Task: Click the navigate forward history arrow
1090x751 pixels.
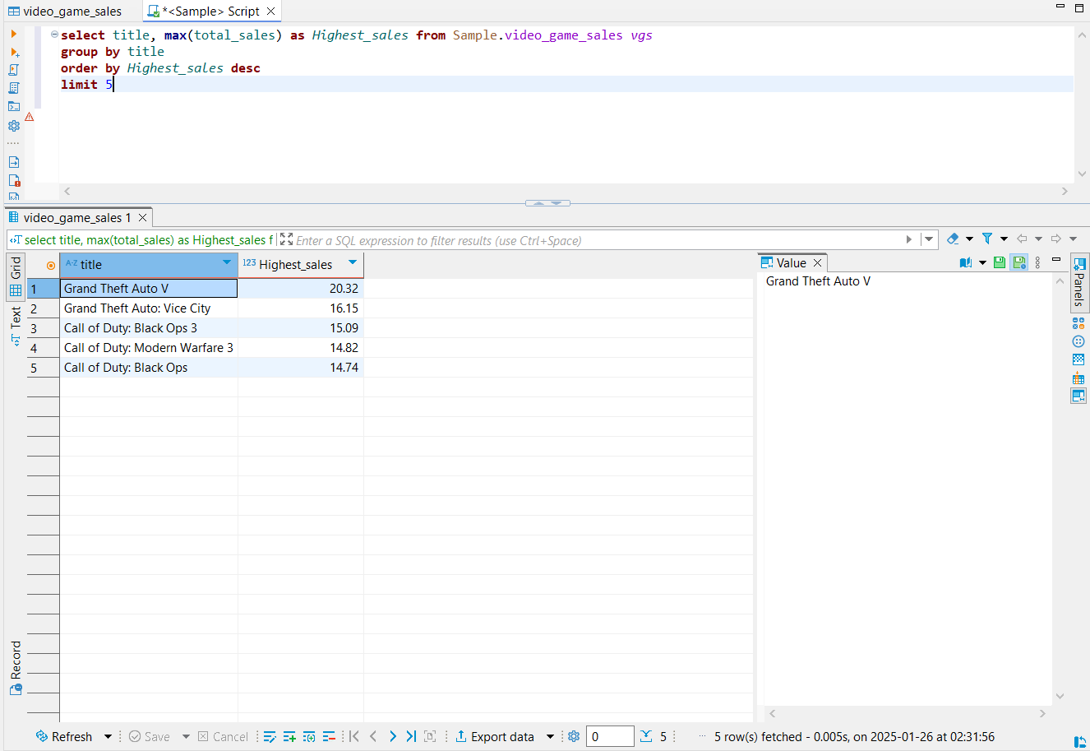Action: point(1056,239)
